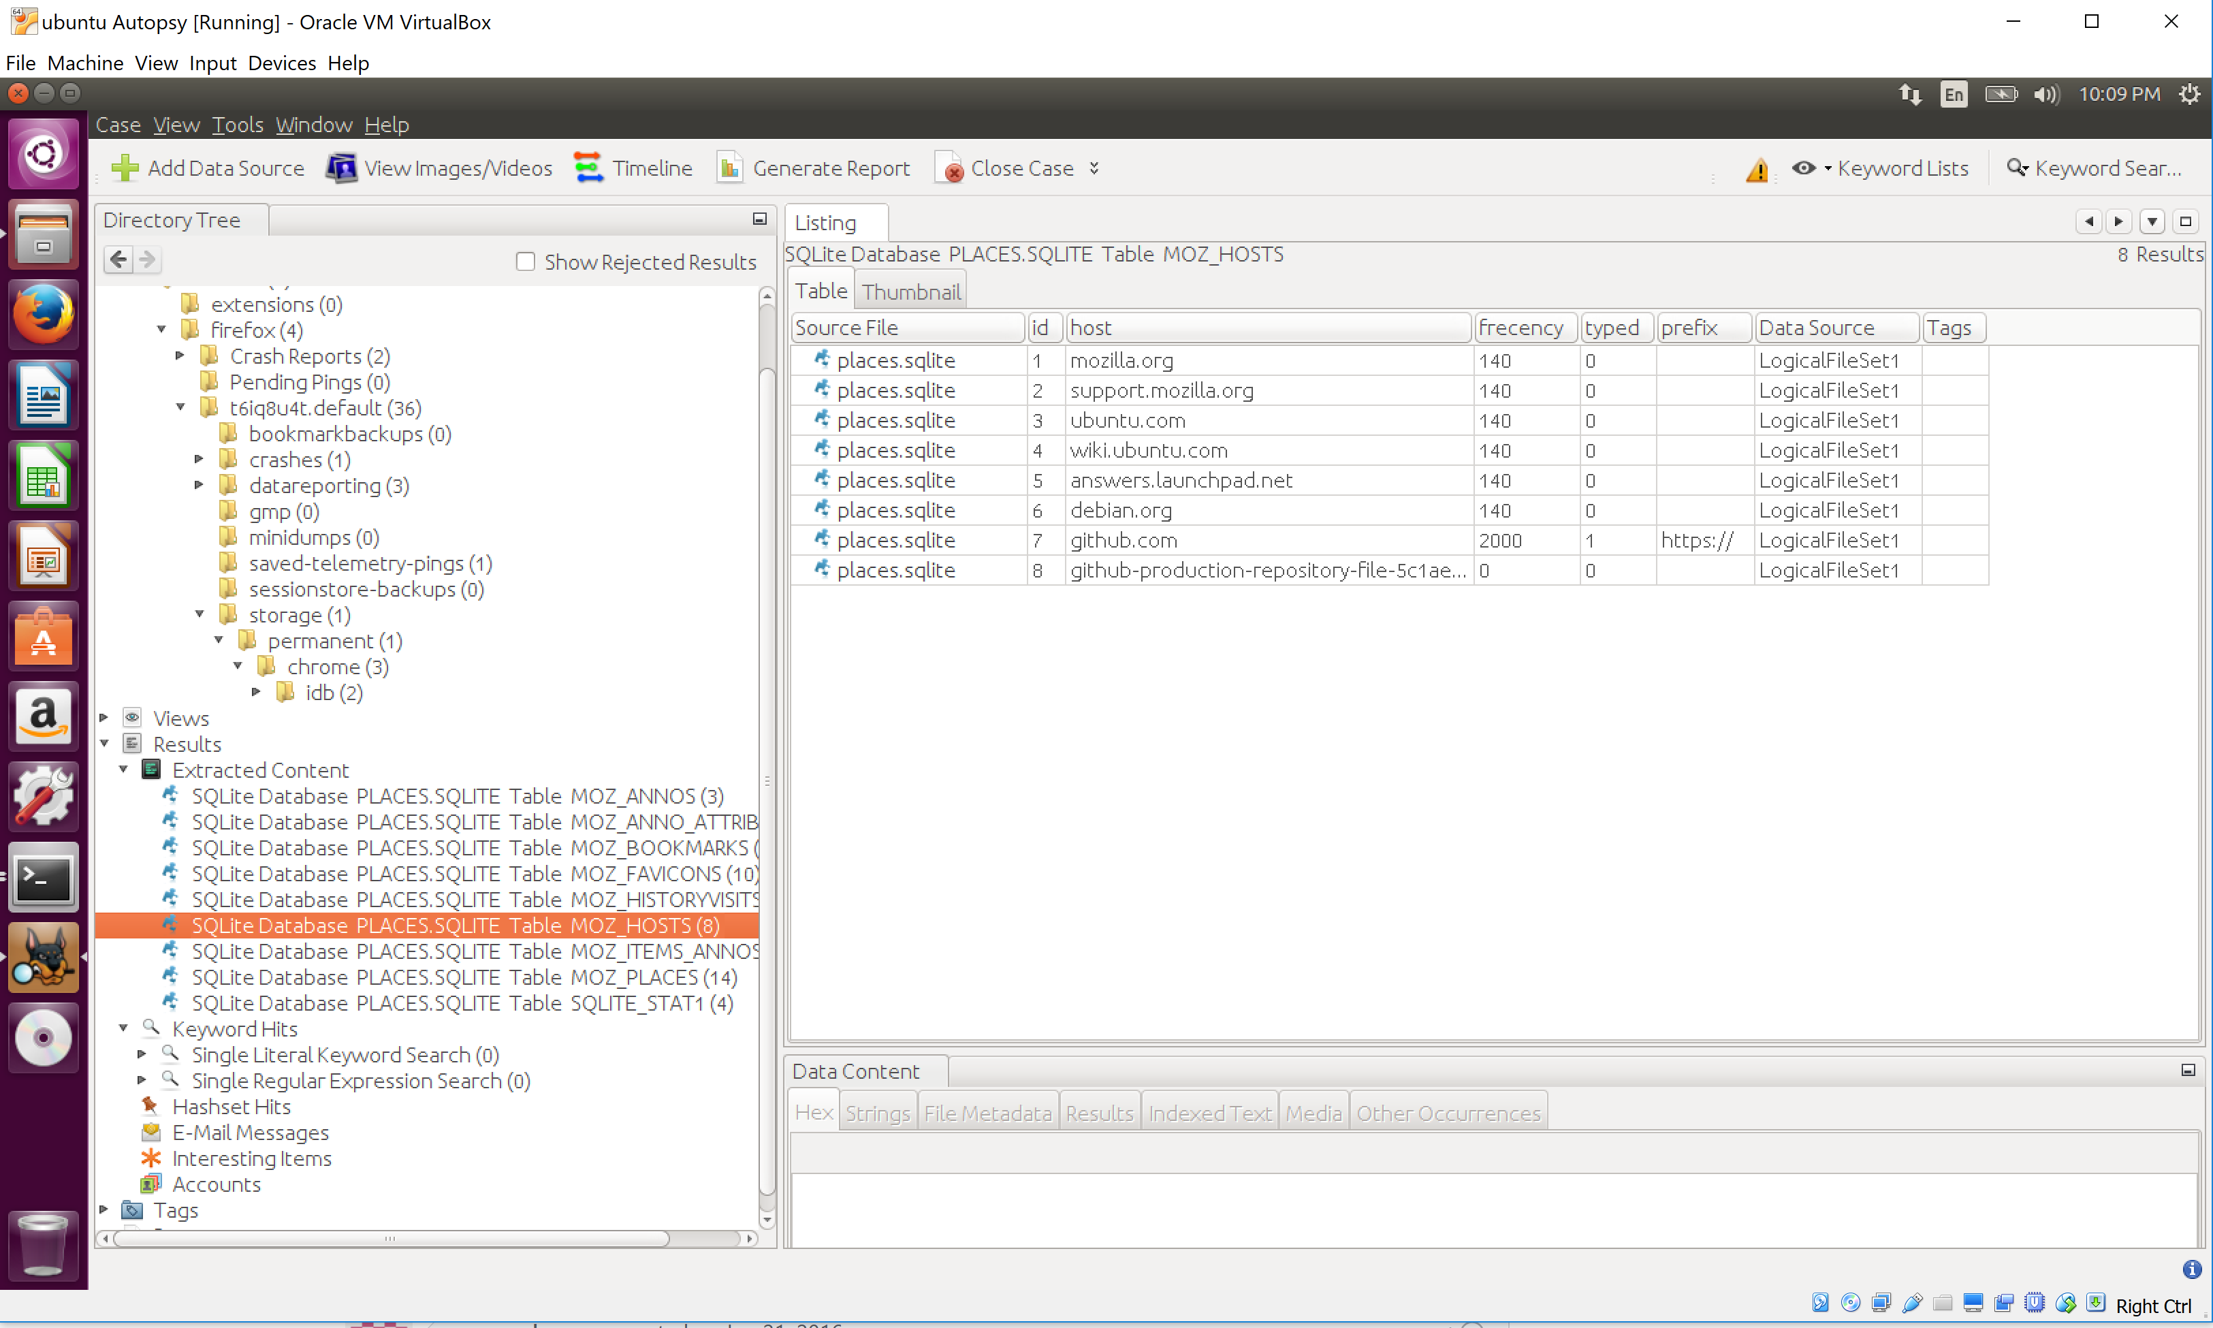Viewport: 2213px width, 1328px height.
Task: Select the github.com row
Action: [x=1124, y=541]
